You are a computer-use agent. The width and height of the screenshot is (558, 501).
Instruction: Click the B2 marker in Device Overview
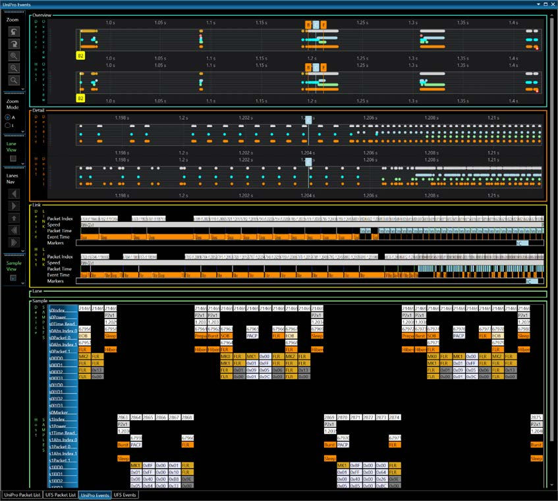[80, 55]
